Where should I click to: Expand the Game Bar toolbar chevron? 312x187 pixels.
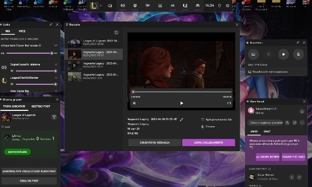101,6
